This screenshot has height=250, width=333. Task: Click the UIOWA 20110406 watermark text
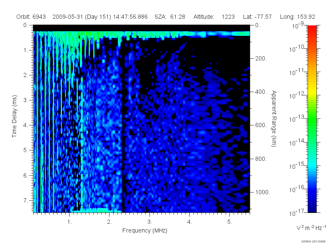click(313, 242)
